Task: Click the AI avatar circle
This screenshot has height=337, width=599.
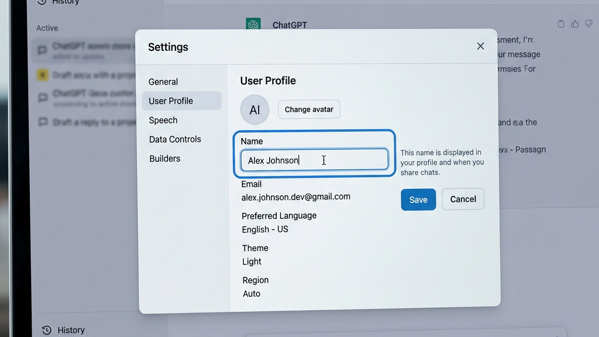Action: pyautogui.click(x=254, y=109)
